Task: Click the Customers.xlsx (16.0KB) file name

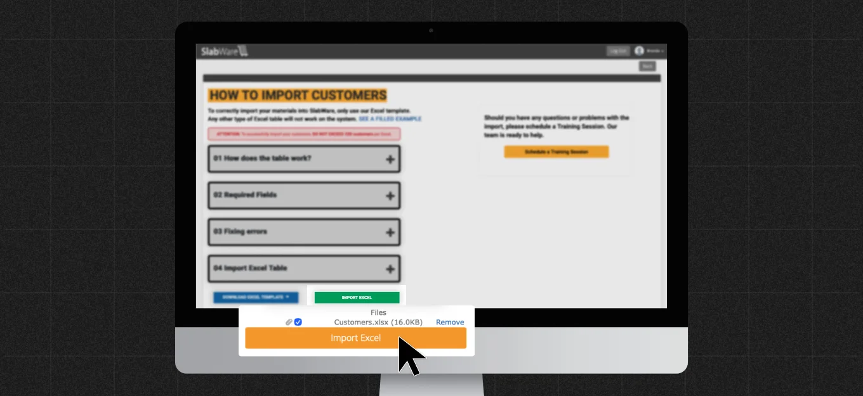Action: tap(378, 323)
